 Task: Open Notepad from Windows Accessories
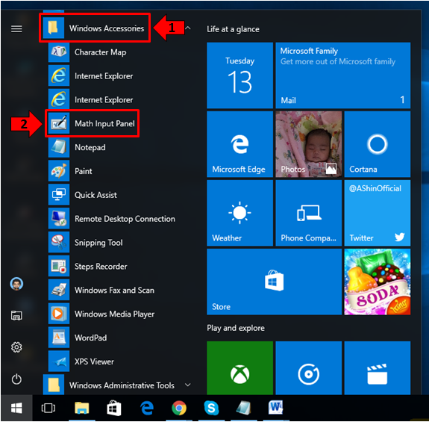pos(118,147)
